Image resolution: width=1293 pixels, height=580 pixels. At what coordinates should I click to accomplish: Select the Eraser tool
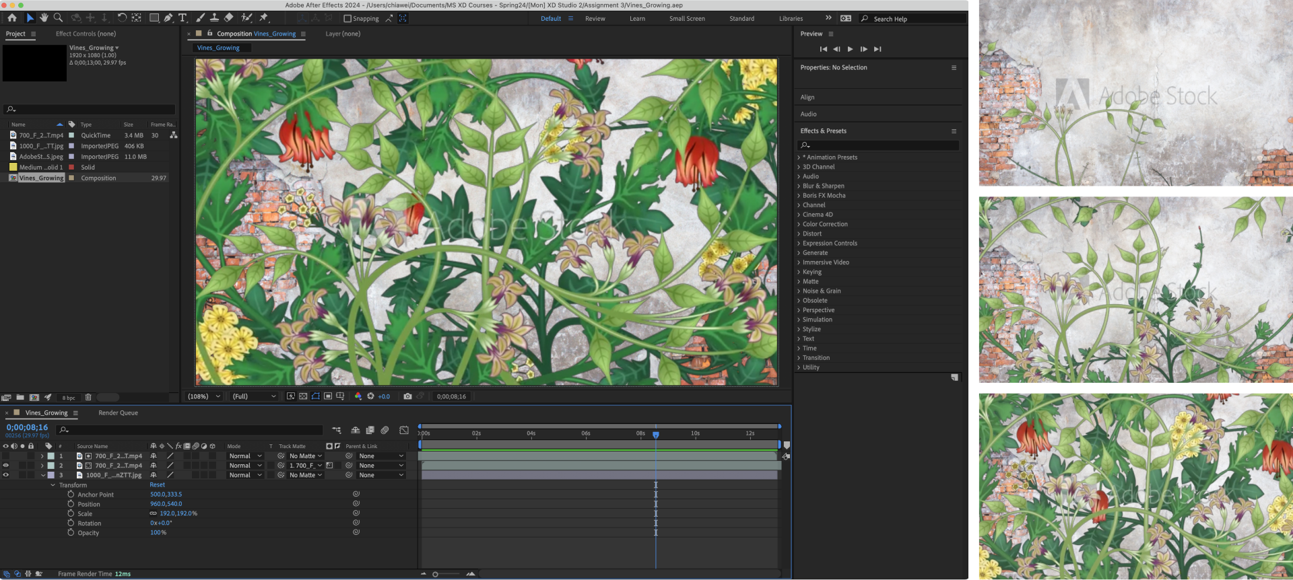coord(229,18)
